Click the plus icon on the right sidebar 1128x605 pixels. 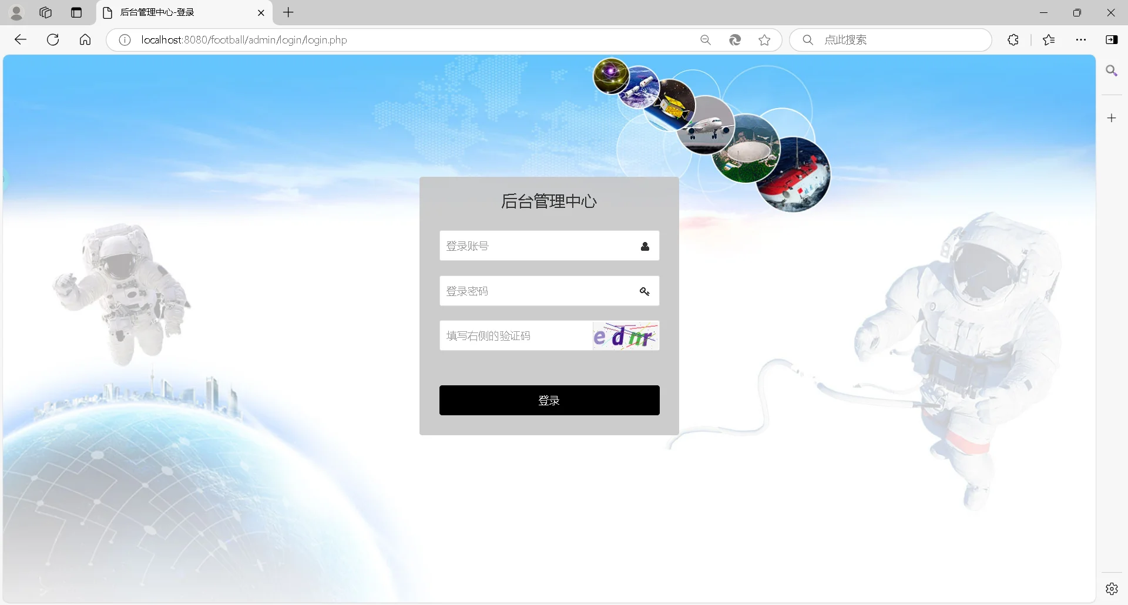(x=1112, y=117)
